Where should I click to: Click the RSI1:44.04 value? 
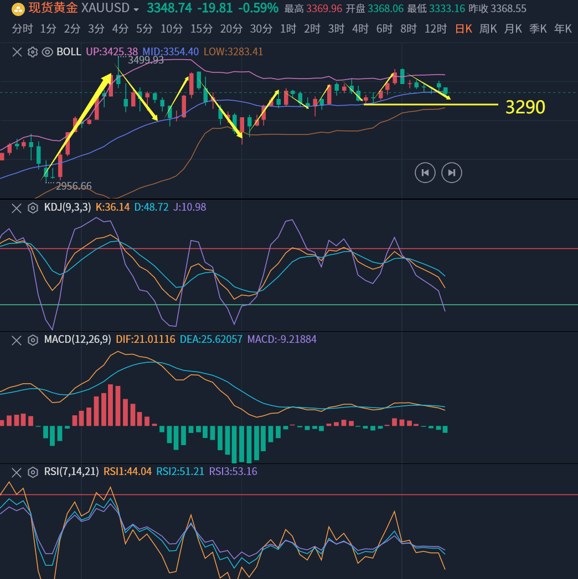(127, 472)
